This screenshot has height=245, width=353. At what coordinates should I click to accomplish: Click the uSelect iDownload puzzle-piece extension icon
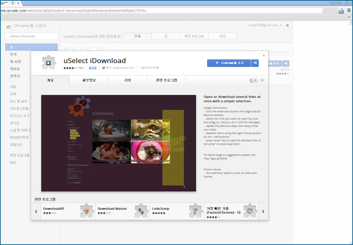[48, 63]
